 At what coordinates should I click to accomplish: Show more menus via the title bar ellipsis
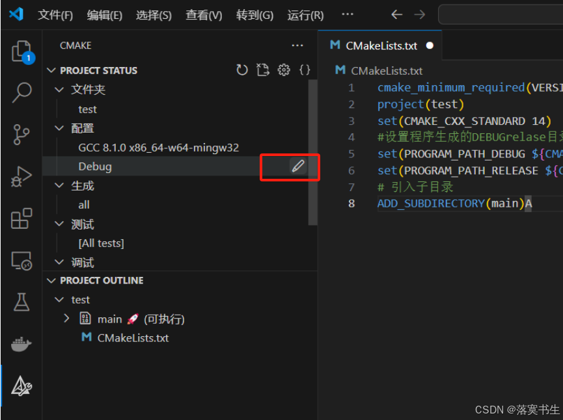[347, 14]
